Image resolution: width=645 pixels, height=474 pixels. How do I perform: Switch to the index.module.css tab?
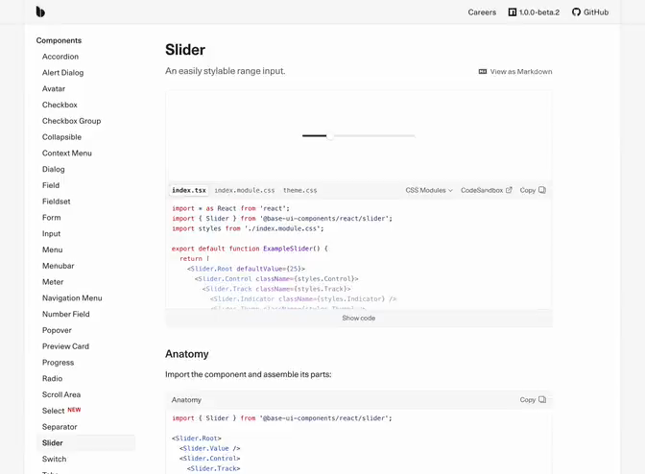point(244,190)
